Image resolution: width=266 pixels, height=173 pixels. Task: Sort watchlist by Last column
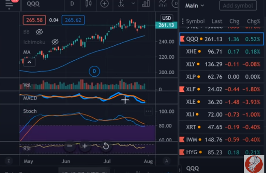217,21
